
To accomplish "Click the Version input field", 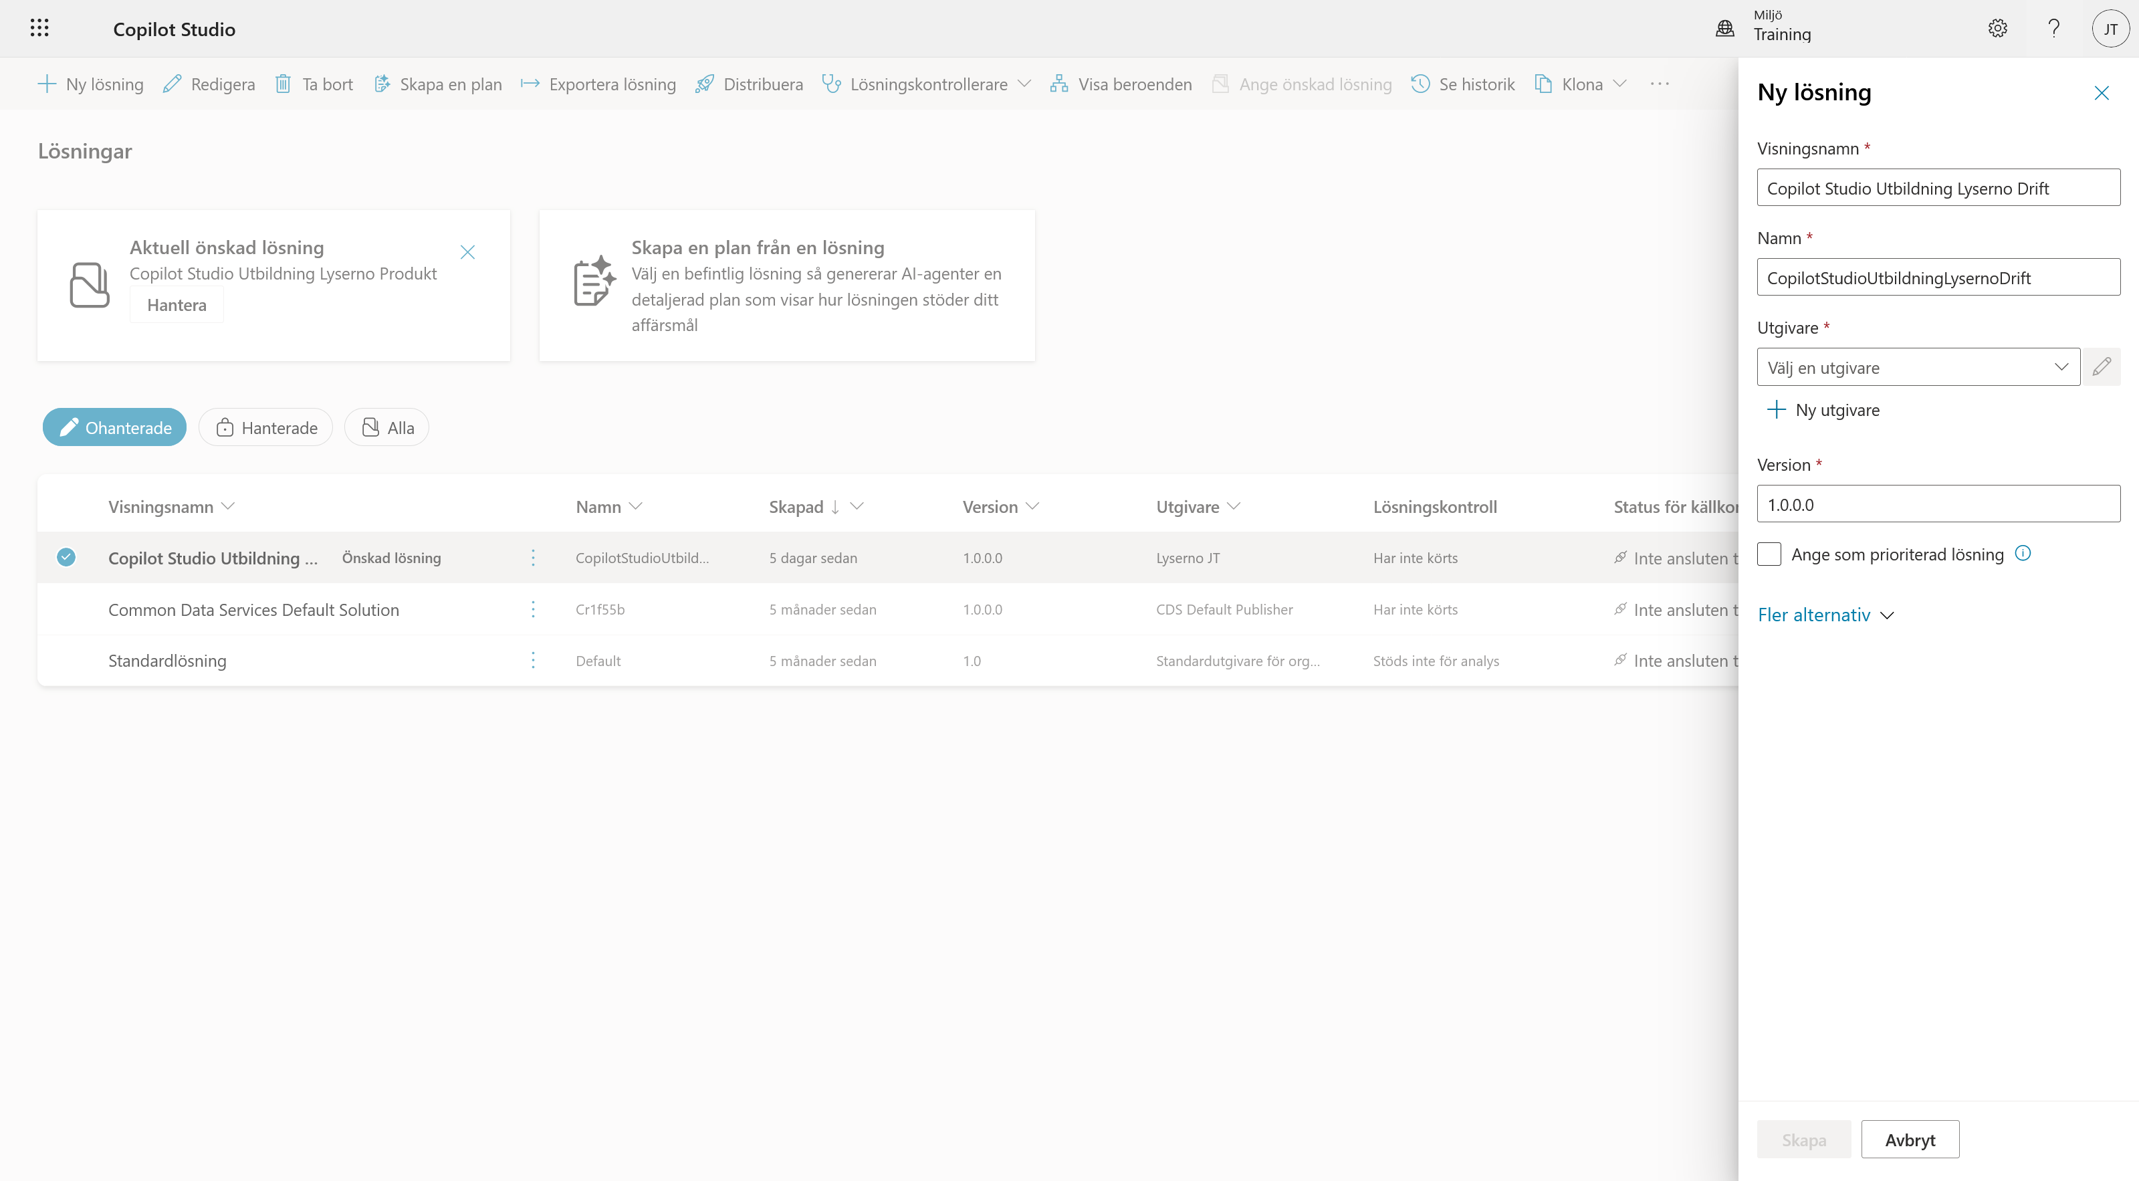I will click(1938, 504).
